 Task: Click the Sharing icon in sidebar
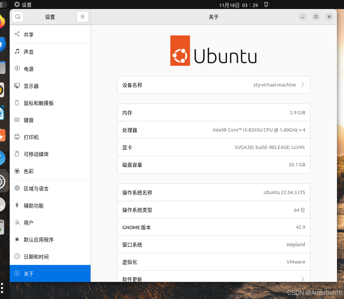pyautogui.click(x=17, y=34)
